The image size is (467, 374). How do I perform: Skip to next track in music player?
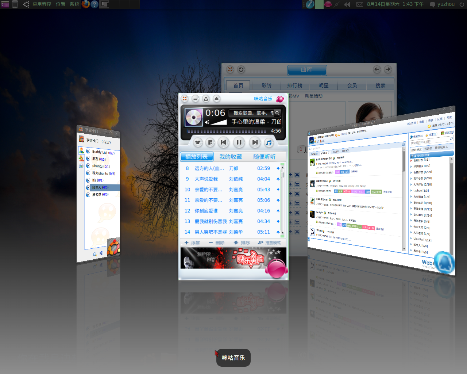pos(255,142)
